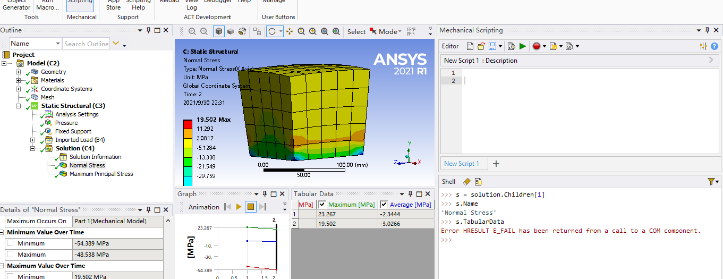Check Minimum under Maximum Value Over Time
The height and width of the screenshot is (279, 723).
[x=11, y=277]
